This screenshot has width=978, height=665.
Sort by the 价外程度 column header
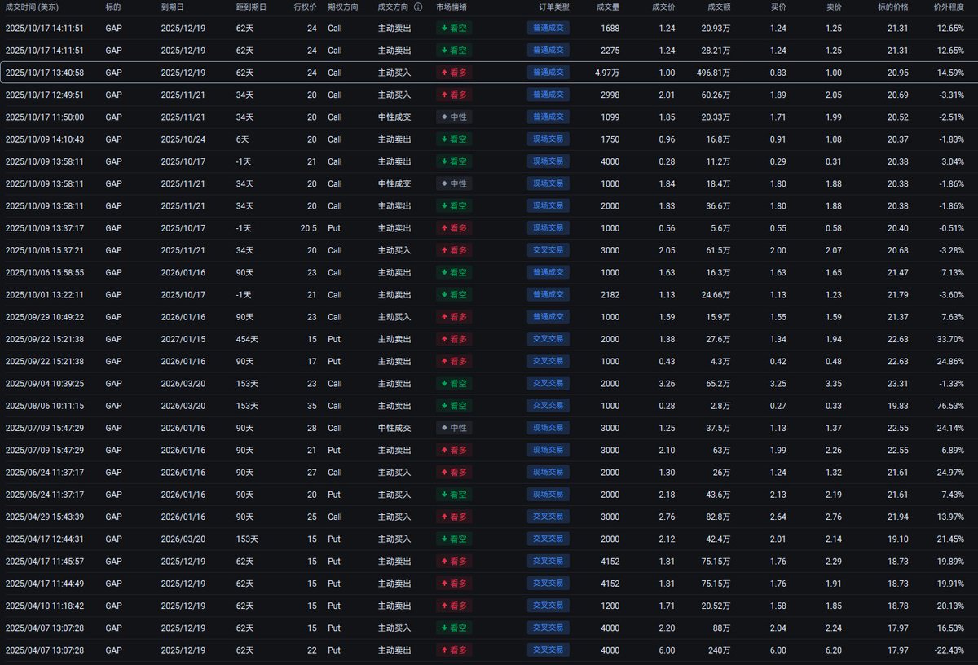(x=949, y=7)
